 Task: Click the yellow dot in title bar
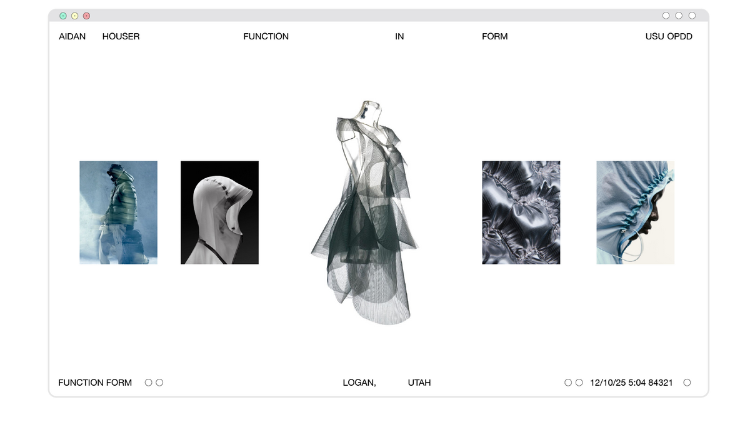(75, 16)
